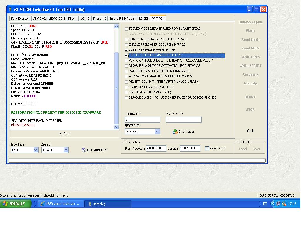This screenshot has height=226, width=301.
Task: Click the network computers tray icon
Action: (278, 204)
